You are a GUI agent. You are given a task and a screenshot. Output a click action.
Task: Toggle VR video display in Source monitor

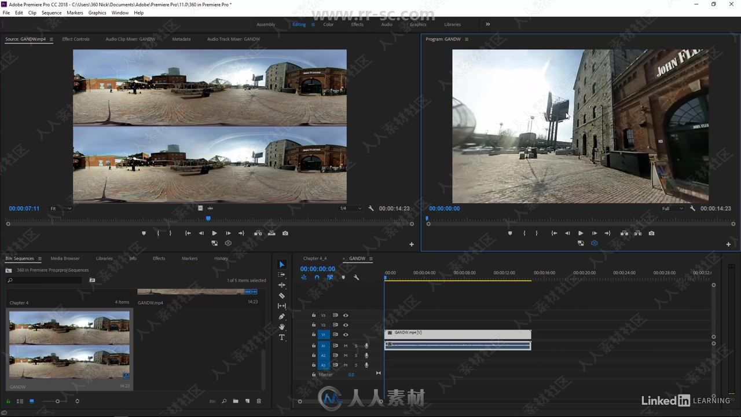click(228, 243)
